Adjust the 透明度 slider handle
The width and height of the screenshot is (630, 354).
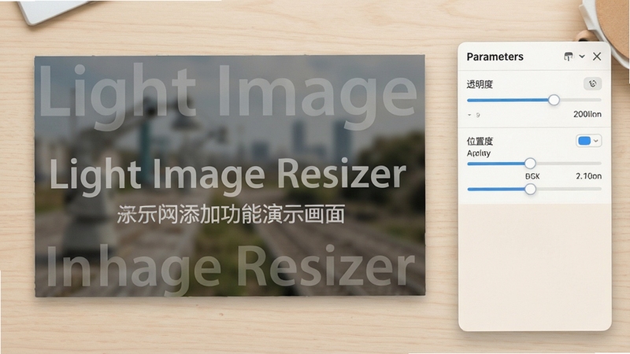554,100
